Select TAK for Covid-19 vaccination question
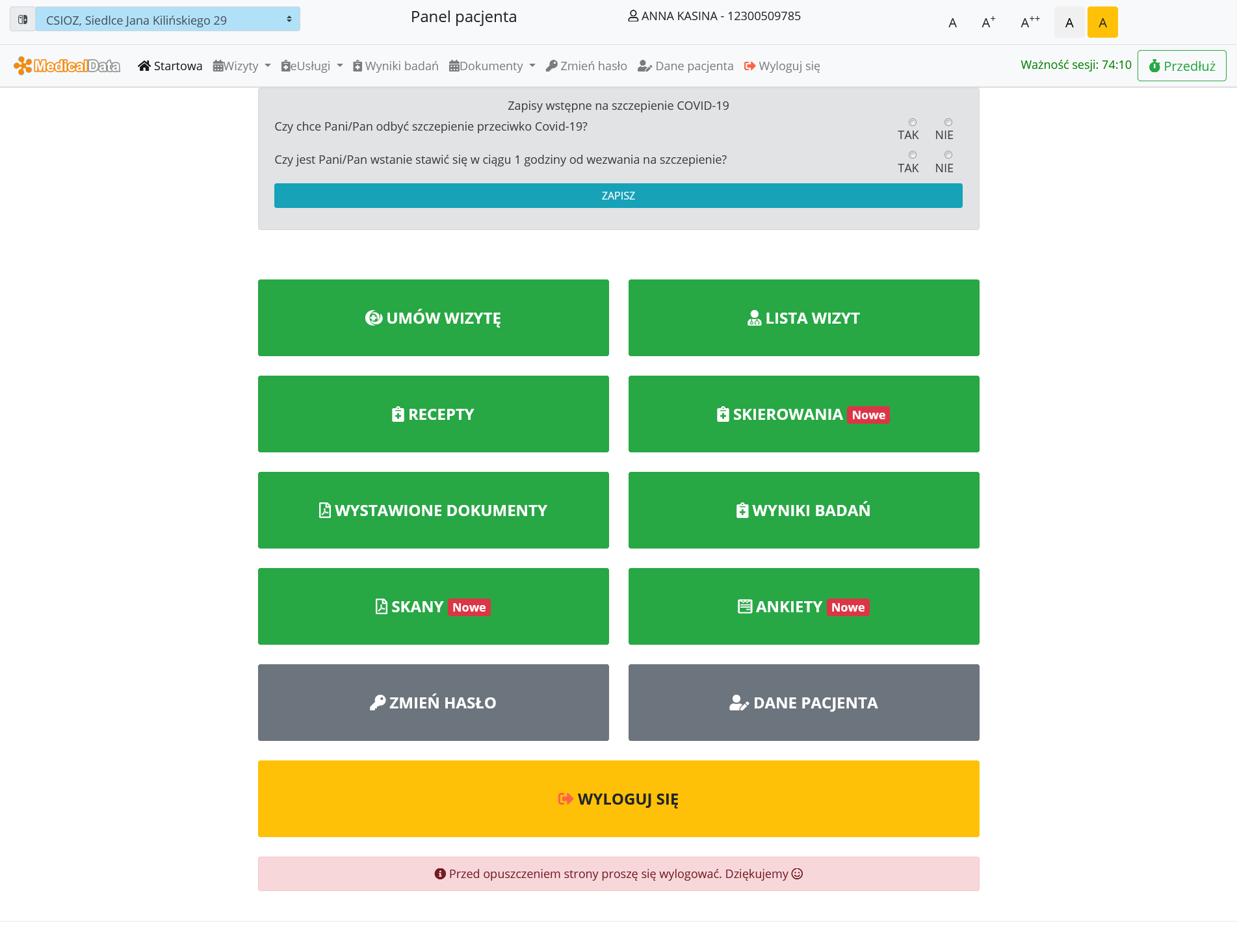 [913, 122]
